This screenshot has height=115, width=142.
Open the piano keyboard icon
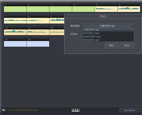pos(75,110)
